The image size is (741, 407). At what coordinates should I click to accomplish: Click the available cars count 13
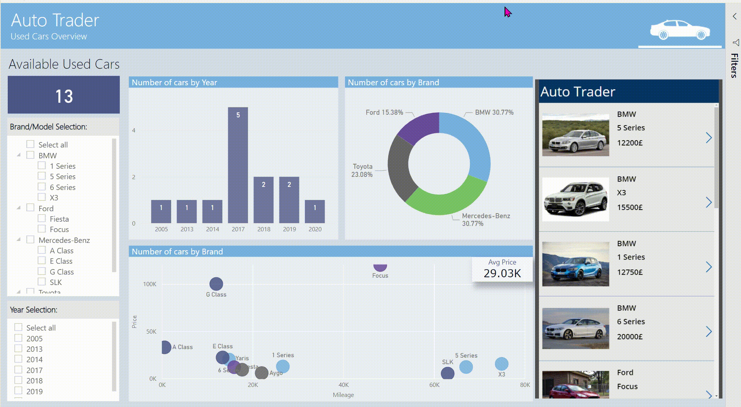(64, 96)
